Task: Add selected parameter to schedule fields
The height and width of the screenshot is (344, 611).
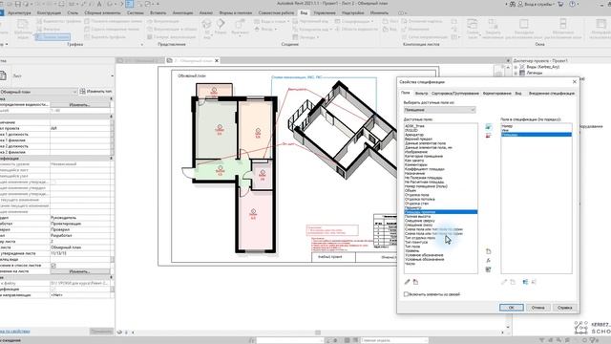Action: (488, 127)
